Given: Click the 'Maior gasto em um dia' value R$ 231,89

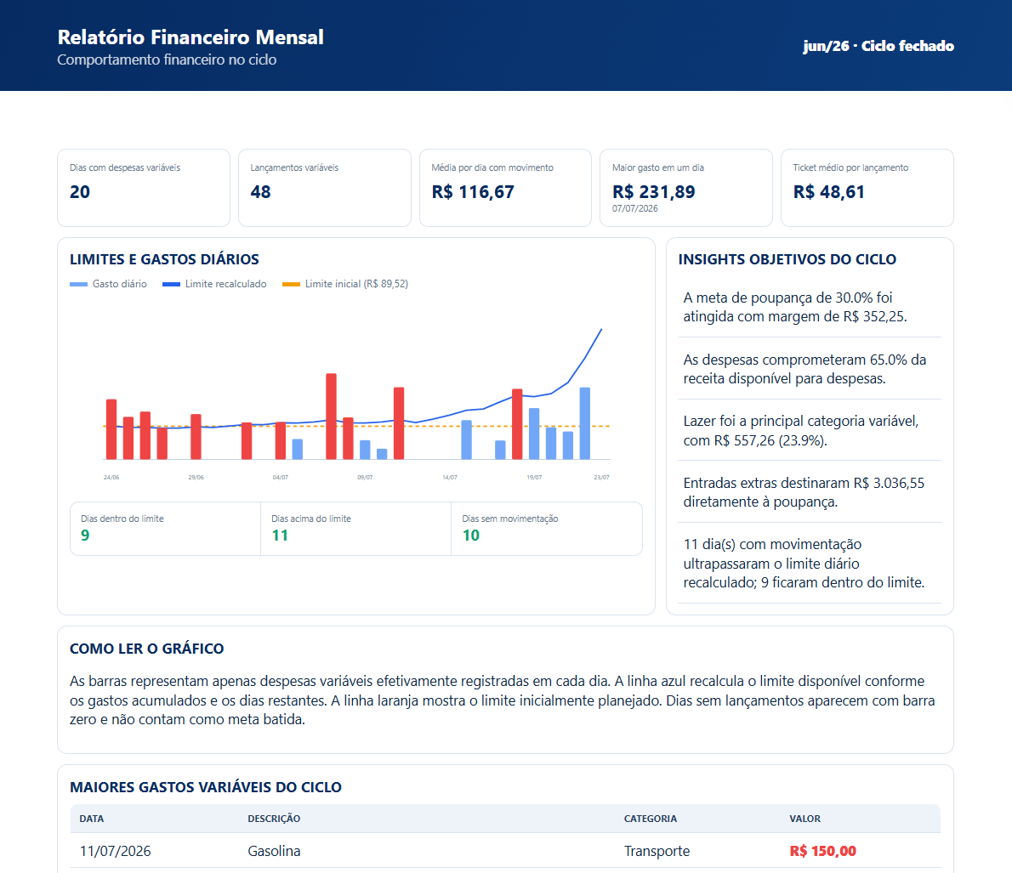Looking at the screenshot, I should coord(653,191).
